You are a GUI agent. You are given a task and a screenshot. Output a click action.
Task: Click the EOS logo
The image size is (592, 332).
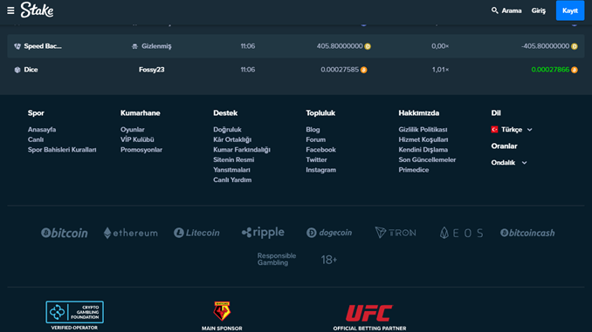coord(461,233)
